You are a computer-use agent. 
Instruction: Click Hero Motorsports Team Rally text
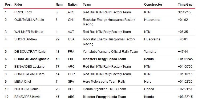tap(104, 81)
